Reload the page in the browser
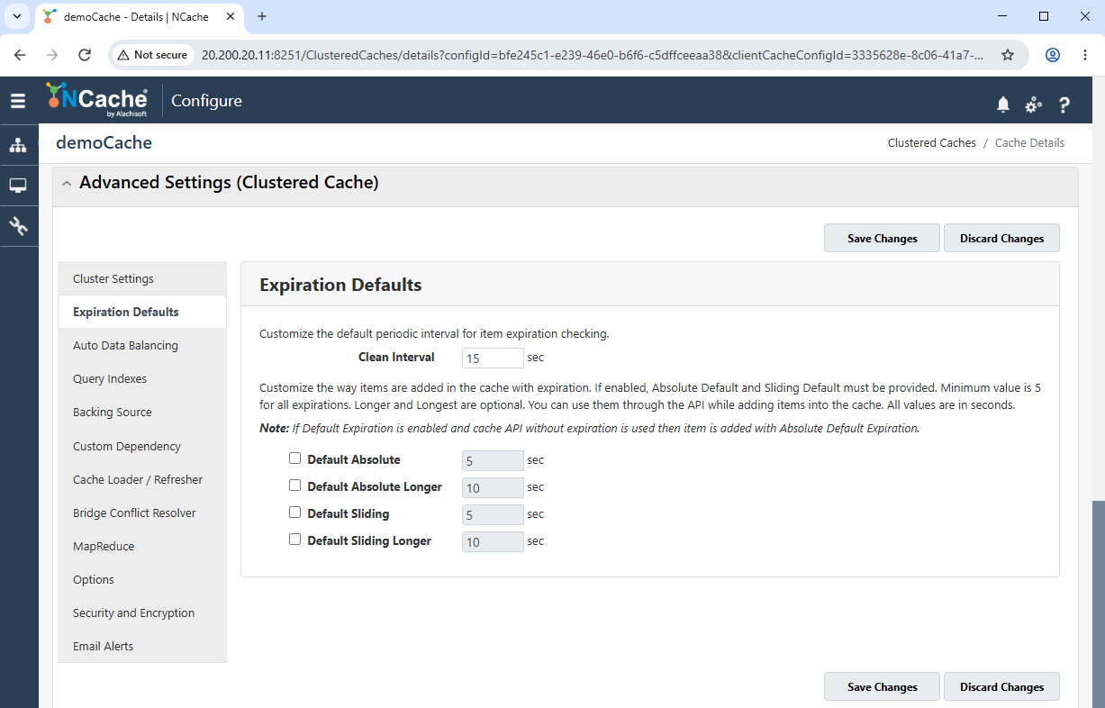1105x708 pixels. (85, 55)
